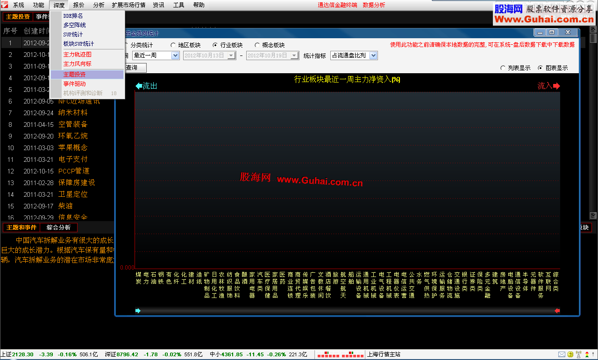Choose DDE排名 from the 深度 menu

click(x=87, y=16)
